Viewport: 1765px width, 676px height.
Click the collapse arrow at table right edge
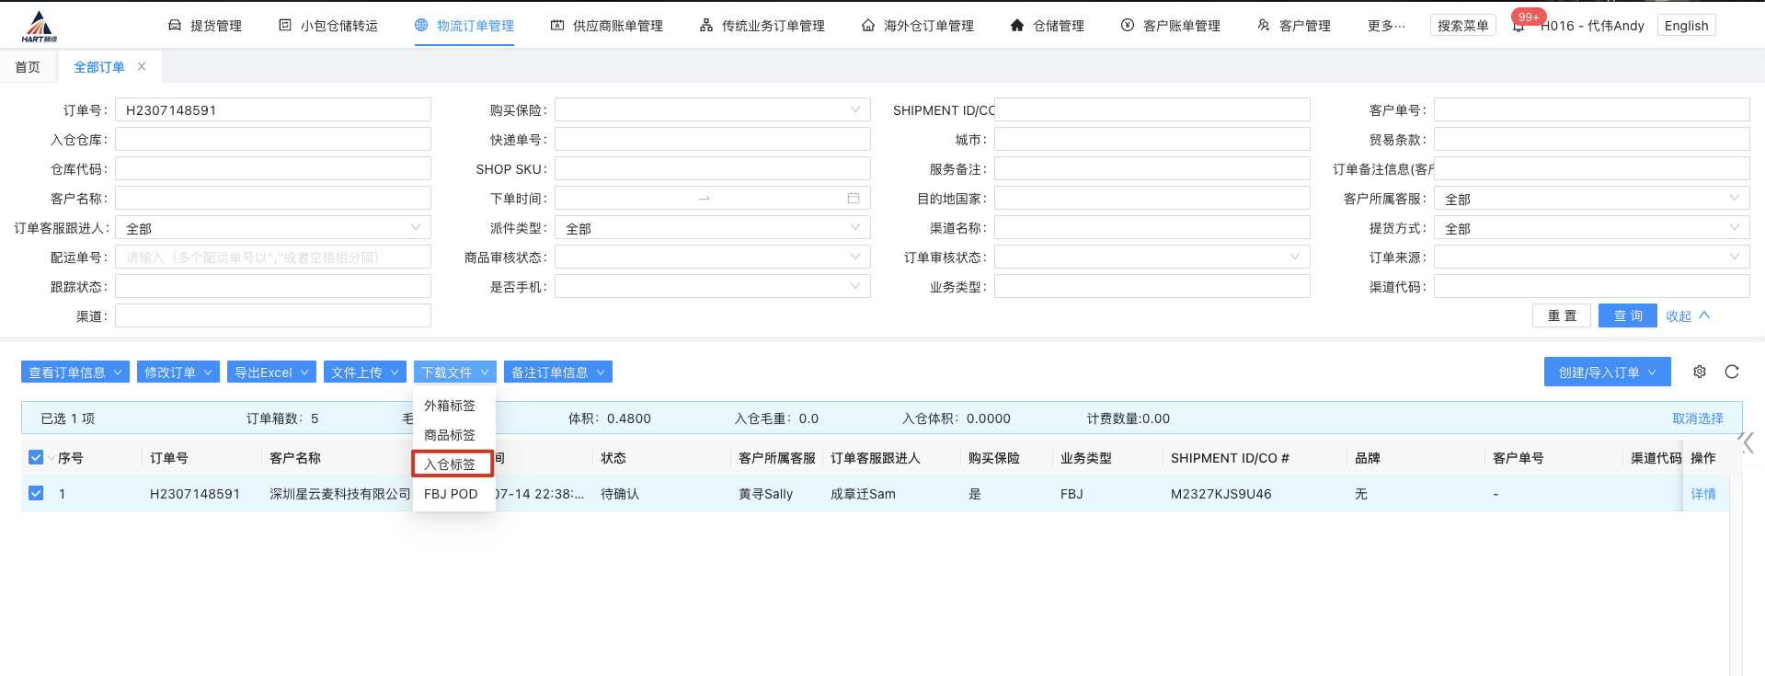[1747, 443]
